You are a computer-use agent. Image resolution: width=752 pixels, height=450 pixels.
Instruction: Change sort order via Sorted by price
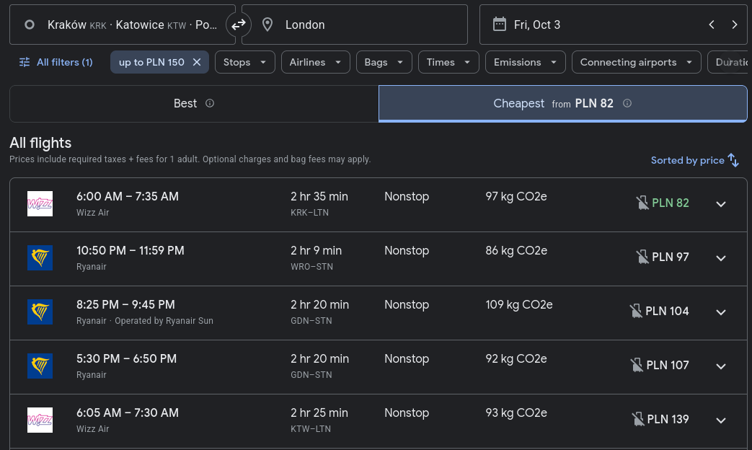click(x=694, y=160)
